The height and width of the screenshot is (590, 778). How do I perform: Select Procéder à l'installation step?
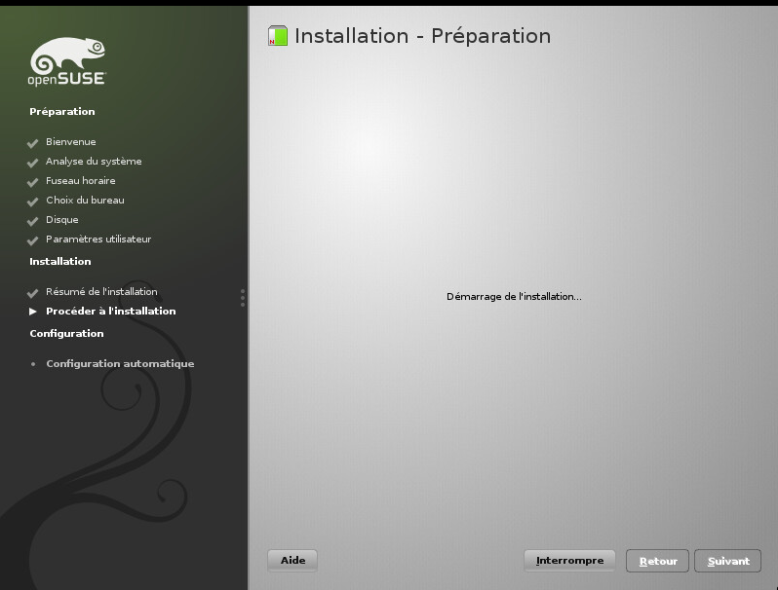pyautogui.click(x=111, y=312)
